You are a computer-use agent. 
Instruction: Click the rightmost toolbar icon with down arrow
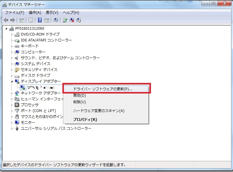coord(79,20)
